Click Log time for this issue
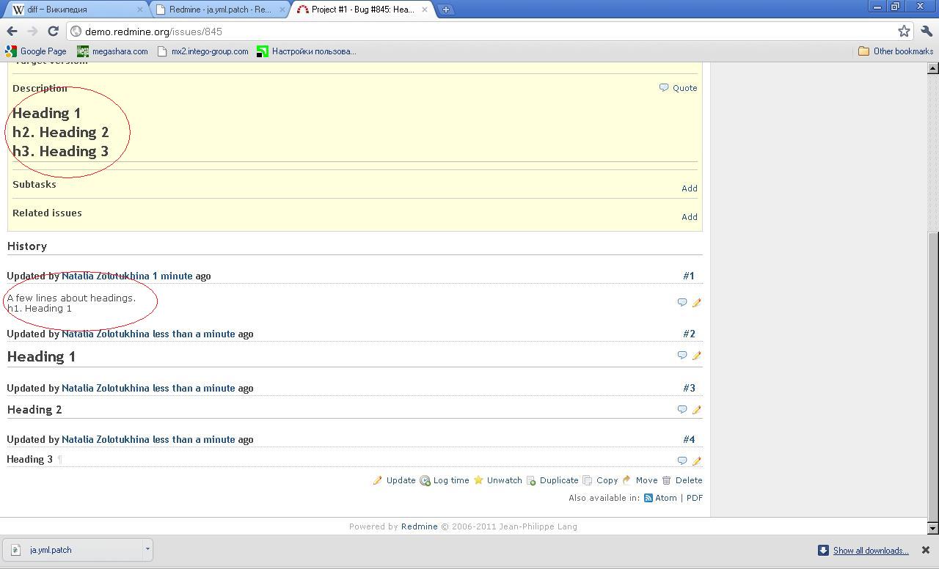 (450, 480)
